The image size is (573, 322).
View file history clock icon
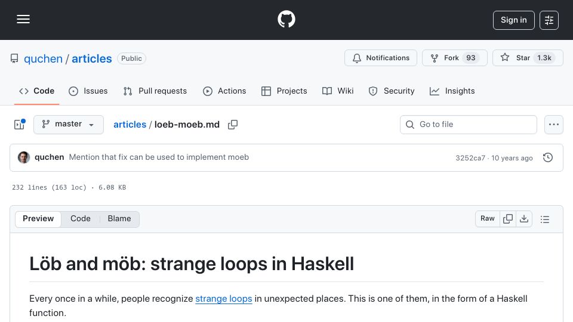pyautogui.click(x=548, y=157)
